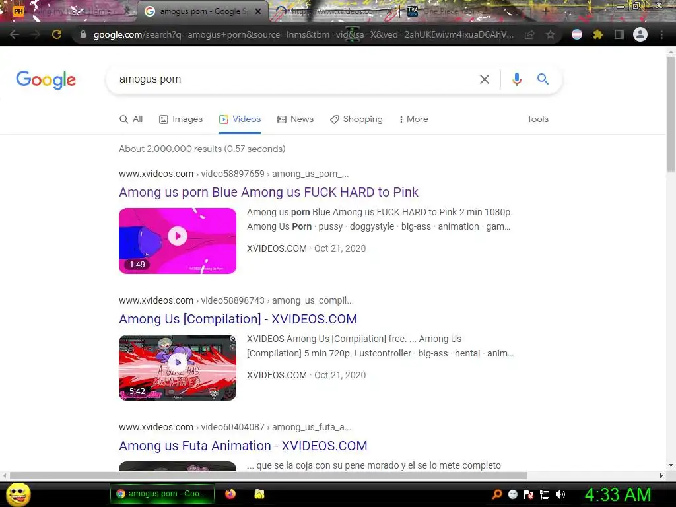
Task: Click the Google logo
Action: coord(46,80)
